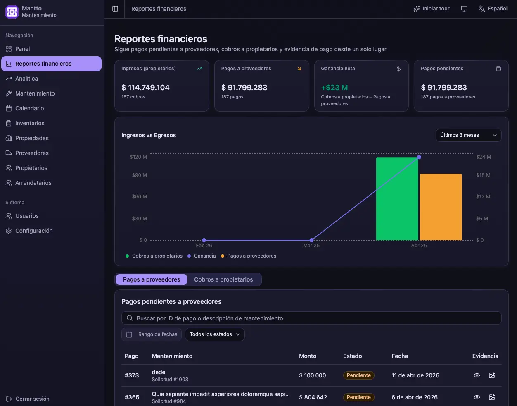Screen dimensions: 517x406
Task: Click the dollar icon on Ganancia neta card
Action: click(399, 69)
